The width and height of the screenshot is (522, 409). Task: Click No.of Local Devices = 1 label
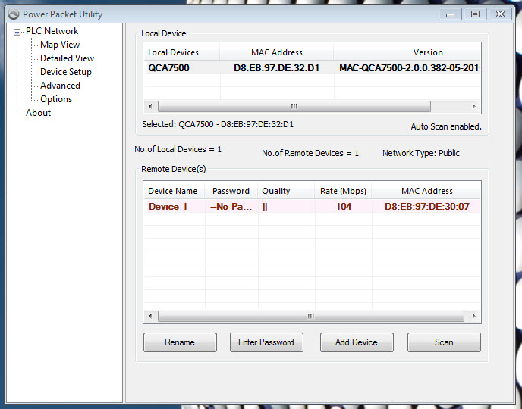click(x=178, y=149)
